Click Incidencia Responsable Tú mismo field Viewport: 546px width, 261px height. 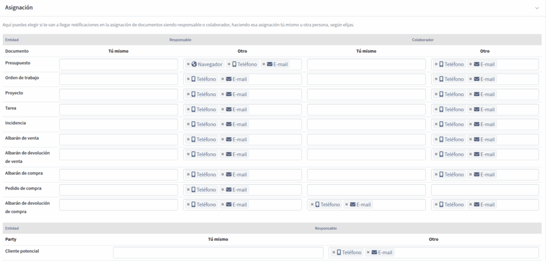coord(119,125)
